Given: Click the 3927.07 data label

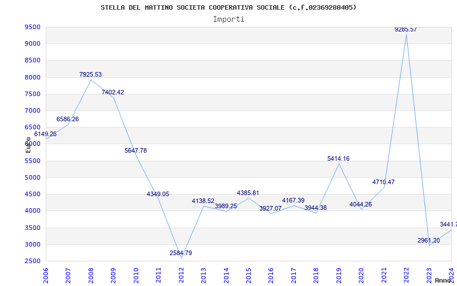Looking at the screenshot, I should 270,208.
